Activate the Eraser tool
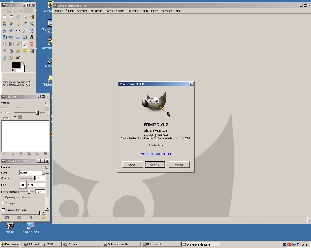311x248 pixels. [31, 44]
